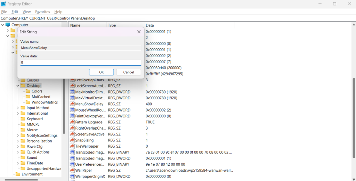356x181 pixels.
Task: Expand the Personalization key
Action: pyautogui.click(x=18, y=141)
